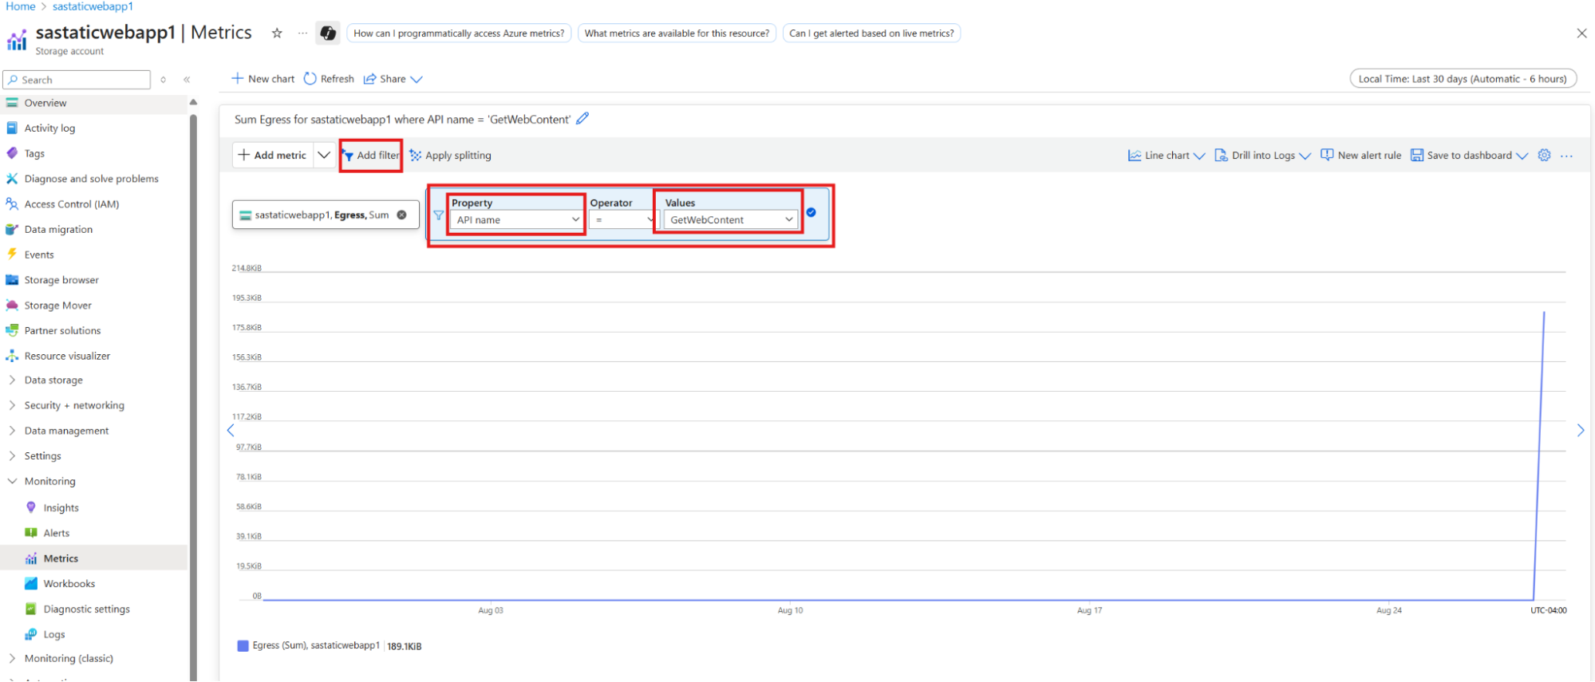This screenshot has width=1595, height=682.
Task: Click Apply splitting button
Action: tap(450, 156)
